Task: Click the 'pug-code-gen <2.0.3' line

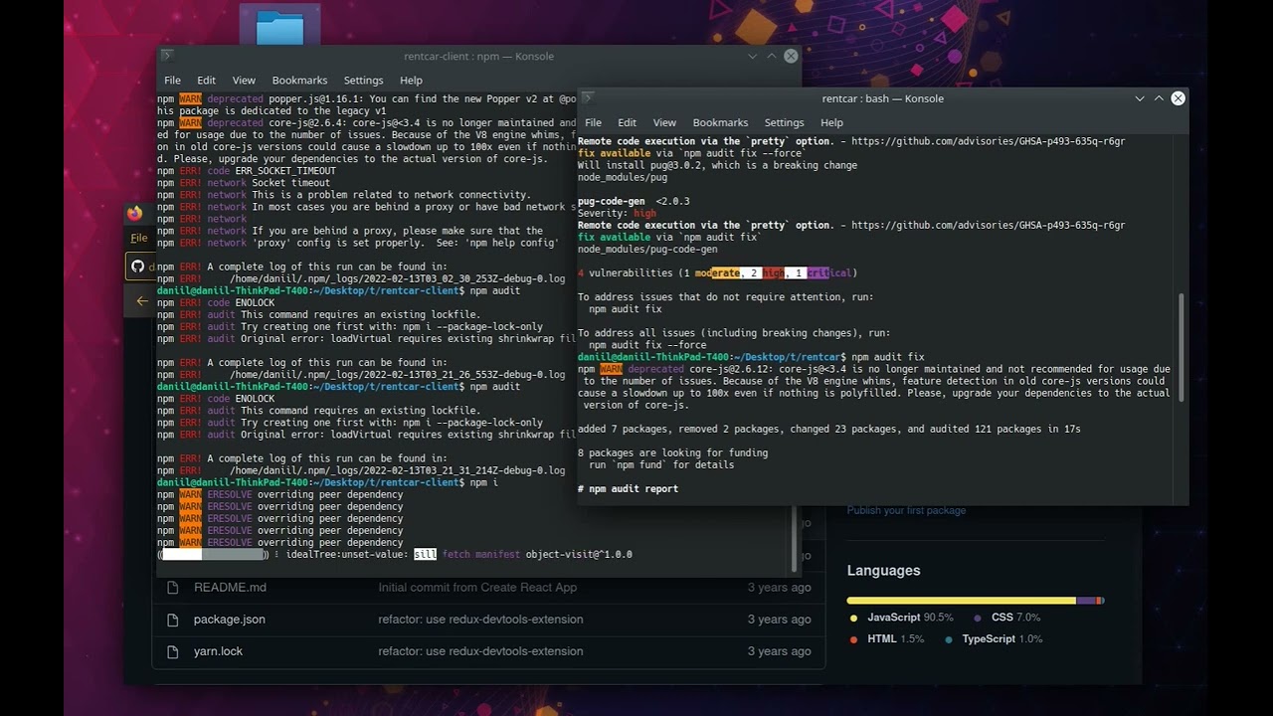Action: 634,201
